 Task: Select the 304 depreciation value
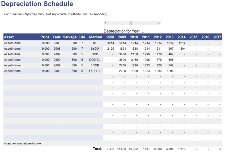tap(183, 49)
